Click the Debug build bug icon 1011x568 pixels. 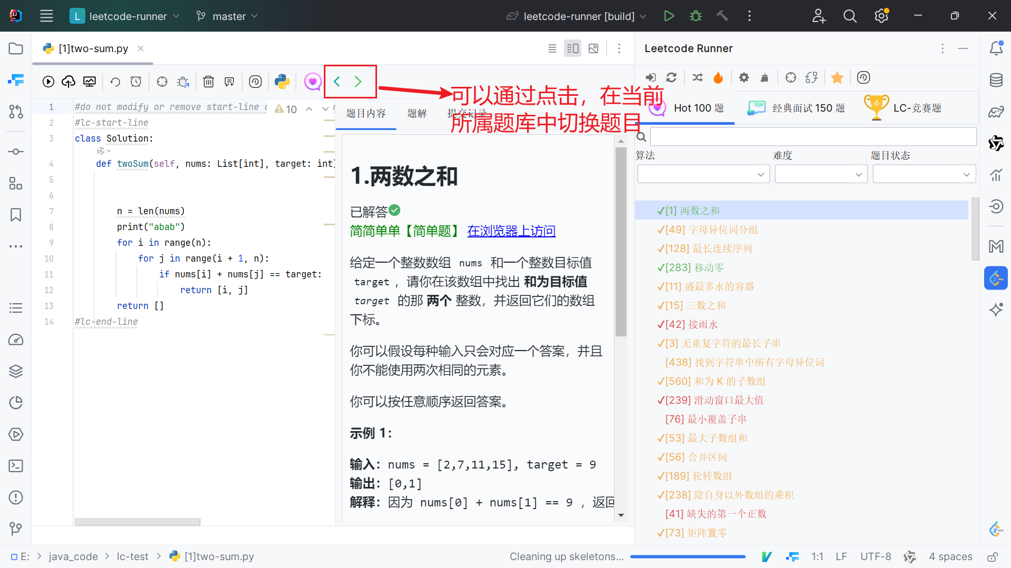point(696,16)
